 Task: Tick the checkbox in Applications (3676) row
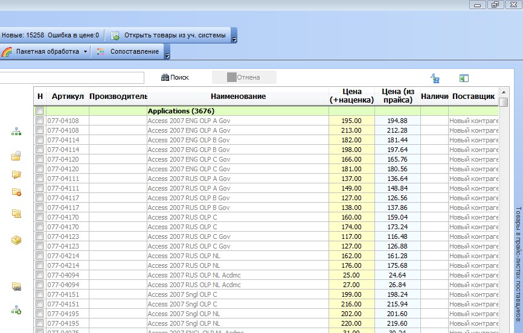40,110
